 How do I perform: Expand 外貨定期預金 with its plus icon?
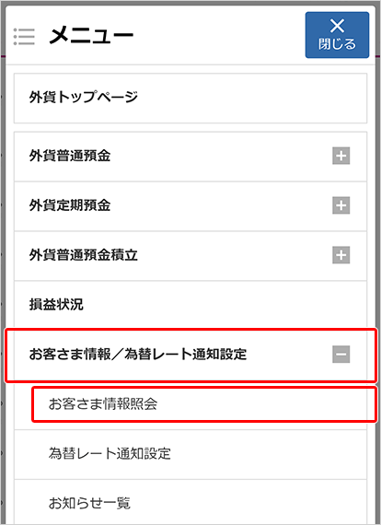point(341,205)
